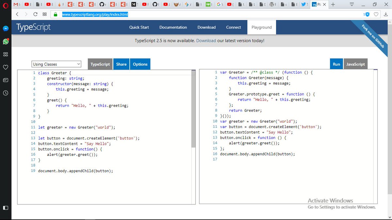Switch to the Twitter tab
This screenshot has width=392, height=220.
tap(304, 5)
